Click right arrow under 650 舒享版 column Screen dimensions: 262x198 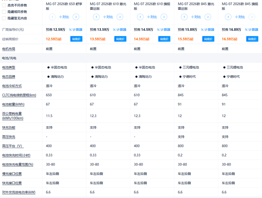(76, 17)
